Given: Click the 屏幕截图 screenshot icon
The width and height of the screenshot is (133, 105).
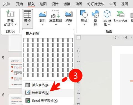Looking at the screenshot, I should (x=55, y=14).
